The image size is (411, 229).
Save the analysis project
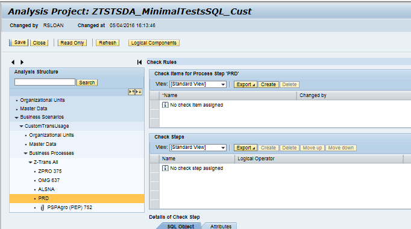[19, 42]
